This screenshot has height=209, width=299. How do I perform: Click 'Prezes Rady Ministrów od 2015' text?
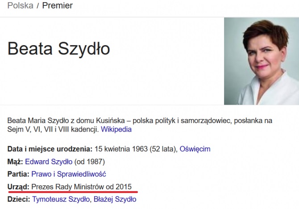pyautogui.click(x=82, y=186)
